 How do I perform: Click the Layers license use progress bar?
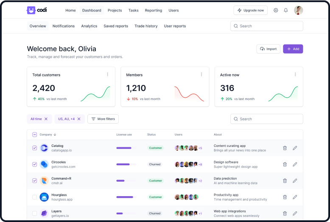click(126, 214)
